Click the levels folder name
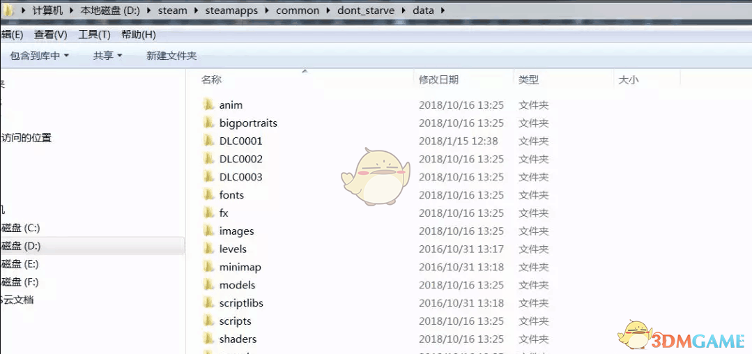This screenshot has width=752, height=354. pos(233,249)
